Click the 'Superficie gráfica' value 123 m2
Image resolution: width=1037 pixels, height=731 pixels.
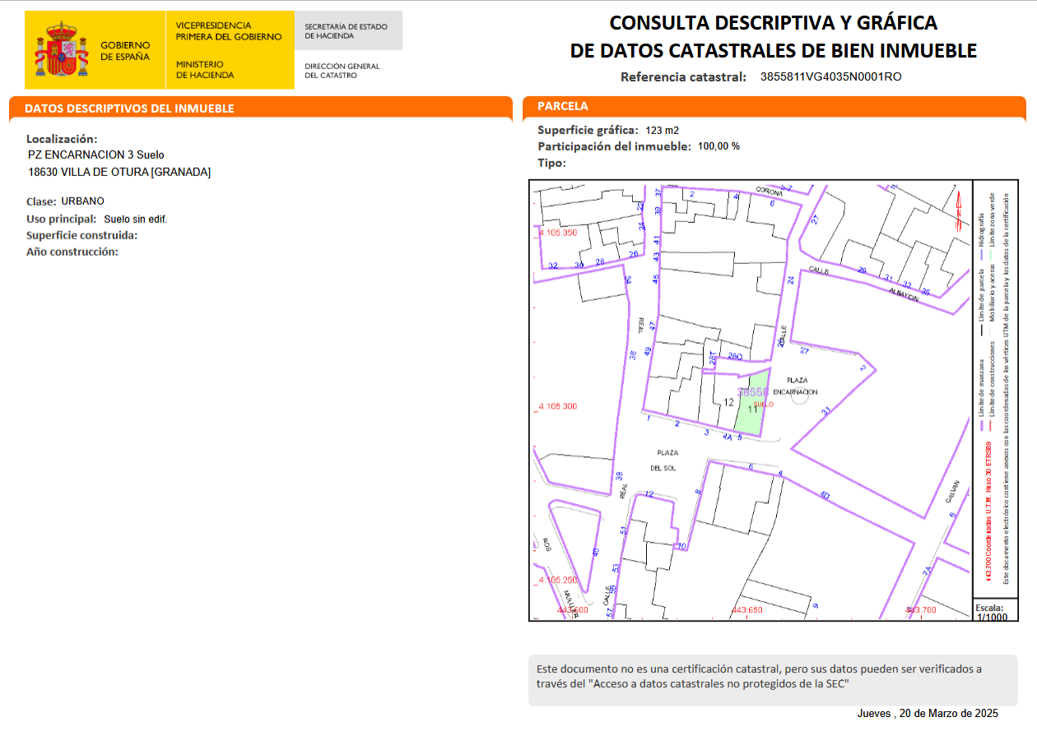tap(662, 130)
